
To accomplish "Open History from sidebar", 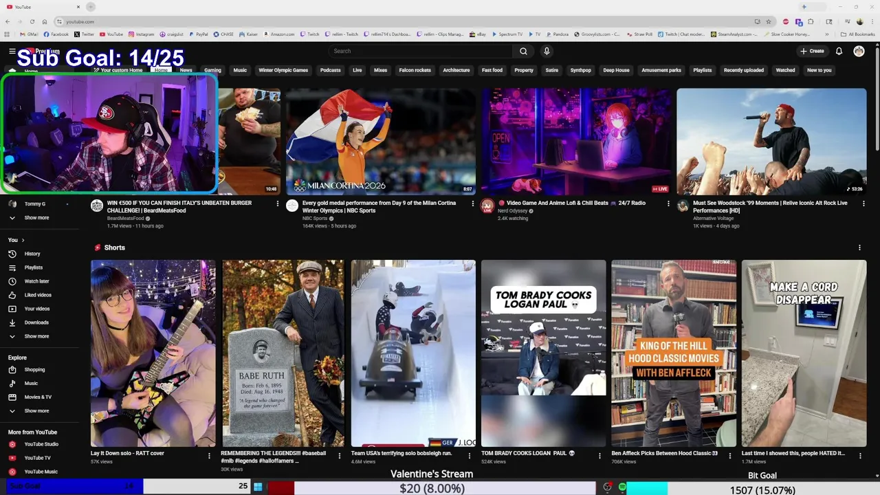I will (32, 254).
